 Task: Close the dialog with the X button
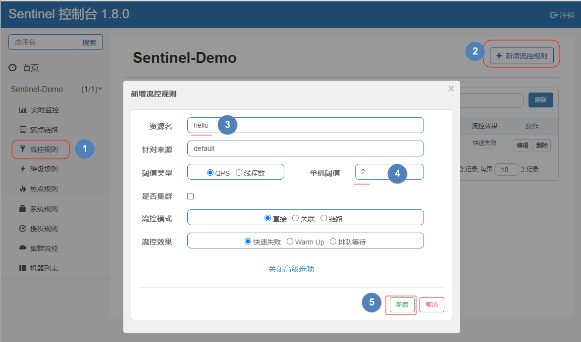pos(451,89)
